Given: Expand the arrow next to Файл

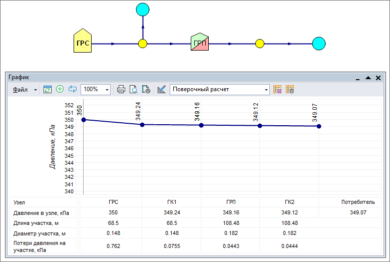Looking at the screenshot, I should (36, 90).
